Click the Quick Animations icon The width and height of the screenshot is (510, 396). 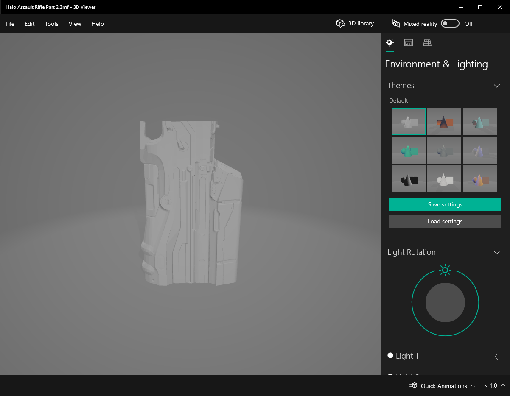[x=413, y=385]
